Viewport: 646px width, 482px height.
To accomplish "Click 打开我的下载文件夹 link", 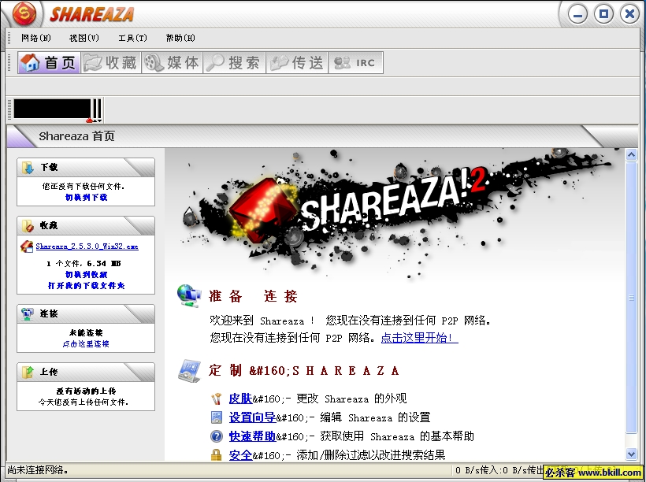I will point(86,286).
